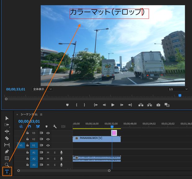Click the Program Monitor timecode 00;00;33;01
The image size is (192, 179).
pyautogui.click(x=16, y=89)
